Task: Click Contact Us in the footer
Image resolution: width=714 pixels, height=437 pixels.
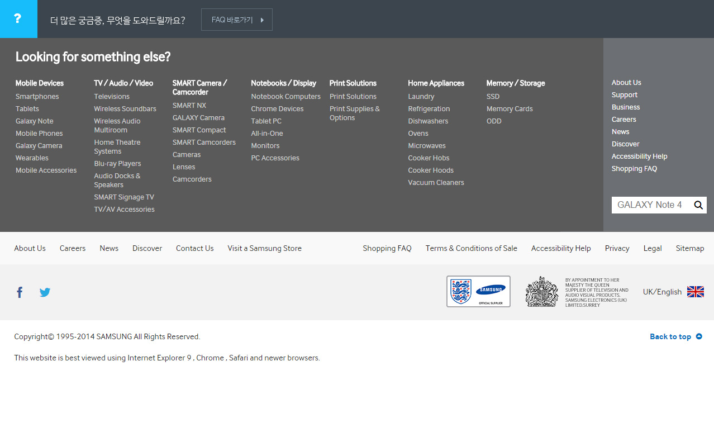Action: [195, 248]
